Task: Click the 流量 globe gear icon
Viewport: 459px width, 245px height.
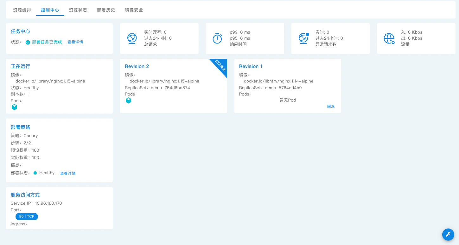Action: click(389, 38)
